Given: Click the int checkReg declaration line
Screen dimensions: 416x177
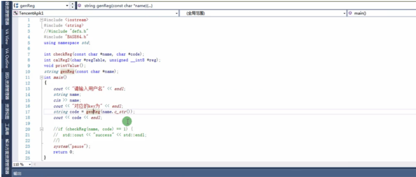Looking at the screenshot, I should click(94, 54).
